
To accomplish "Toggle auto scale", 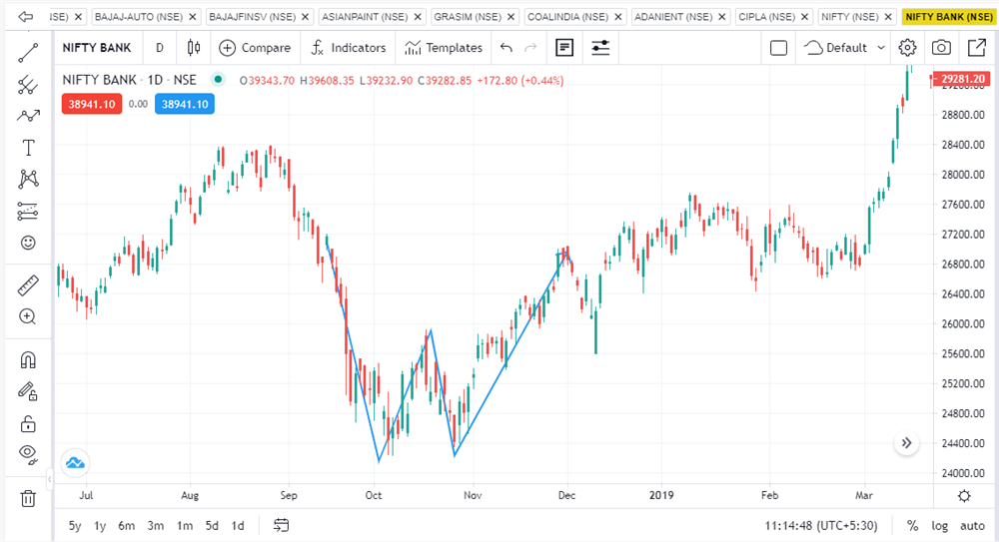I will click(972, 526).
